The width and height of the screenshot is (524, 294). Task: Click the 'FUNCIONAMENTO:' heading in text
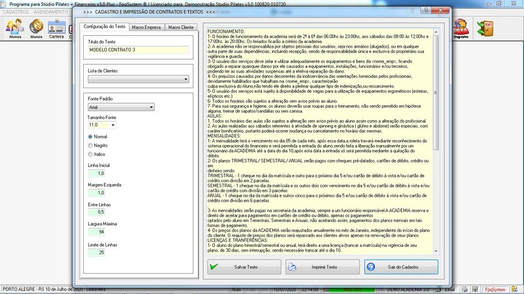pyautogui.click(x=226, y=31)
